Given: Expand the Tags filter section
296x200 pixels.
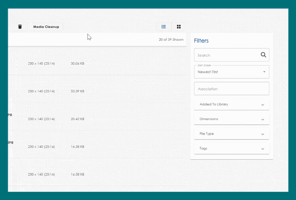Looking at the screenshot, I should click(x=231, y=148).
